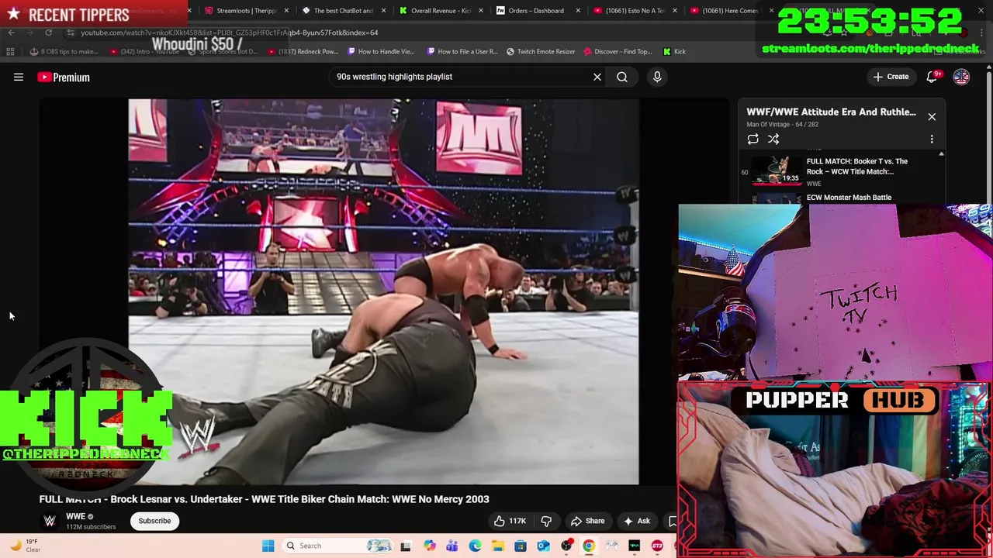993x558 pixels.
Task: Open Redneck Pow... bookmark
Action: coord(304,52)
